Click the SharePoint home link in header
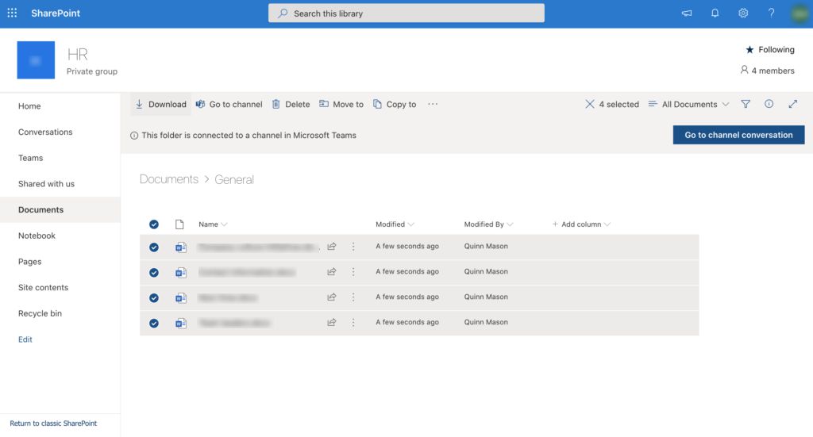Image resolution: width=813 pixels, height=437 pixels. click(x=56, y=13)
